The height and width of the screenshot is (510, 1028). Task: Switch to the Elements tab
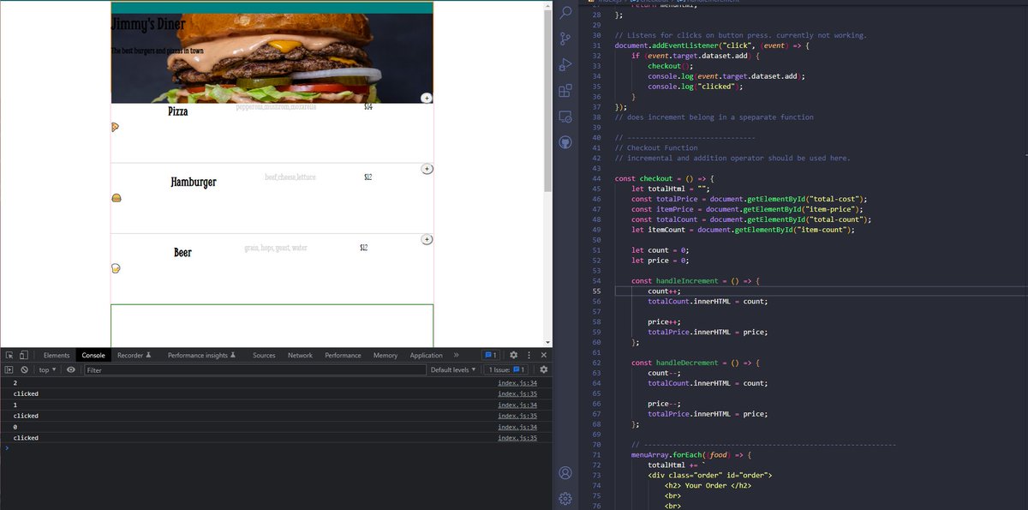pyautogui.click(x=57, y=355)
